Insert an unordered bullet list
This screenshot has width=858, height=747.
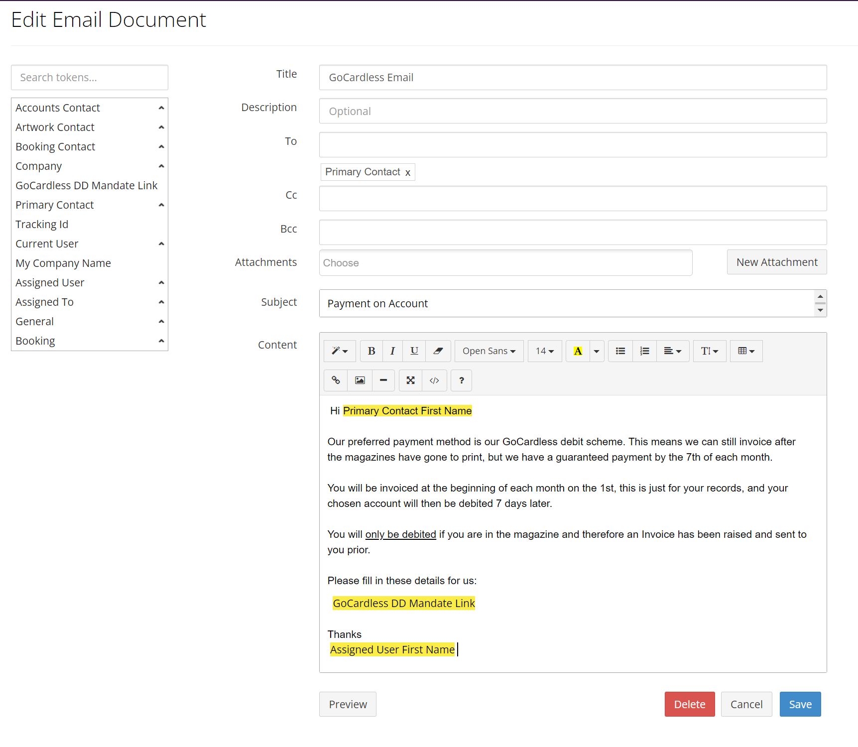[x=620, y=351]
